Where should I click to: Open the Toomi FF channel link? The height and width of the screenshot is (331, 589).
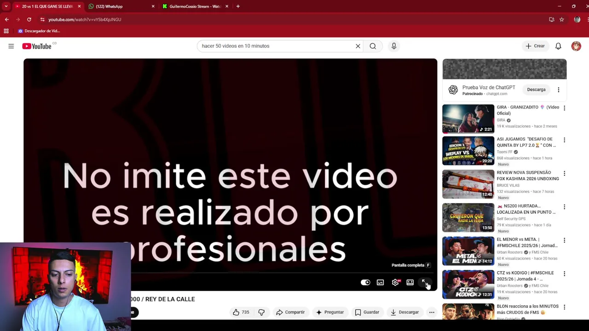pyautogui.click(x=504, y=152)
